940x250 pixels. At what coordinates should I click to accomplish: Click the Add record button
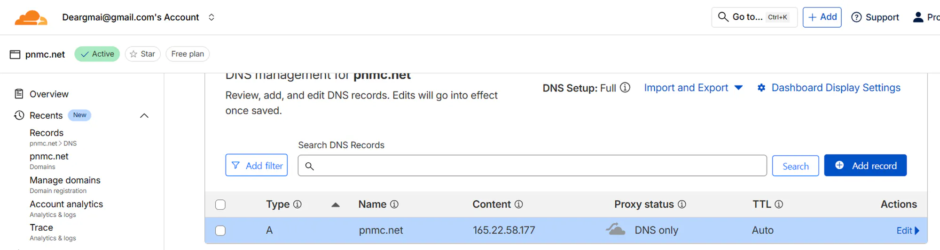865,166
